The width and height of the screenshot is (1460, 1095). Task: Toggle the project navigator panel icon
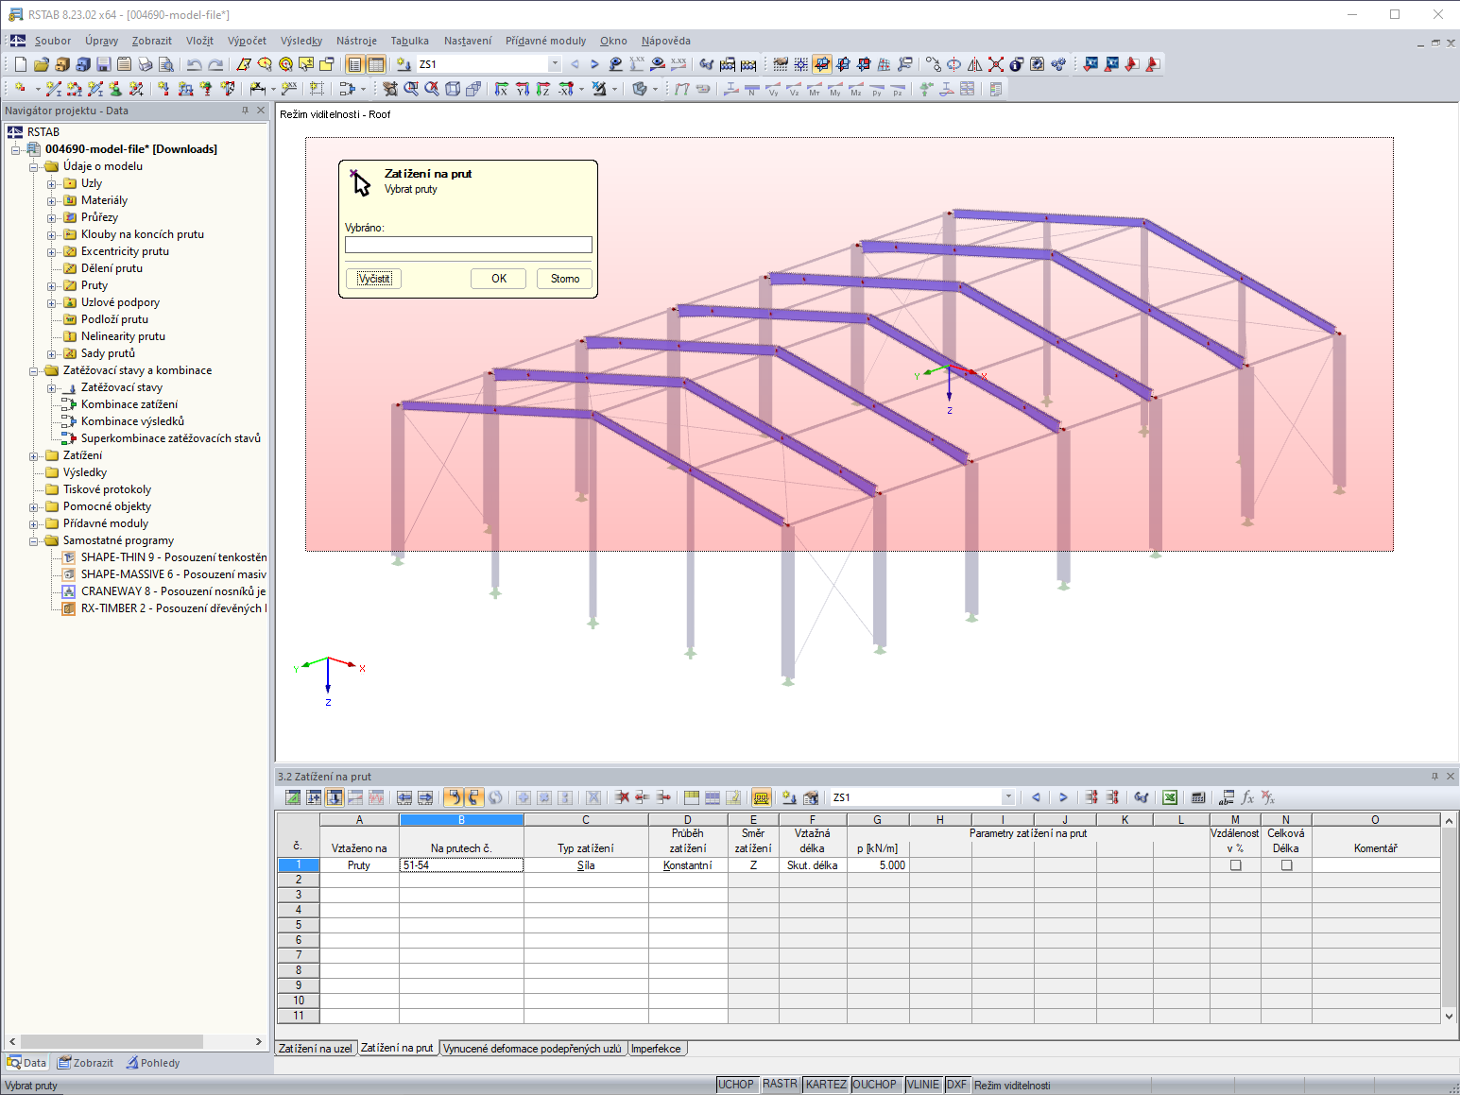pos(354,64)
